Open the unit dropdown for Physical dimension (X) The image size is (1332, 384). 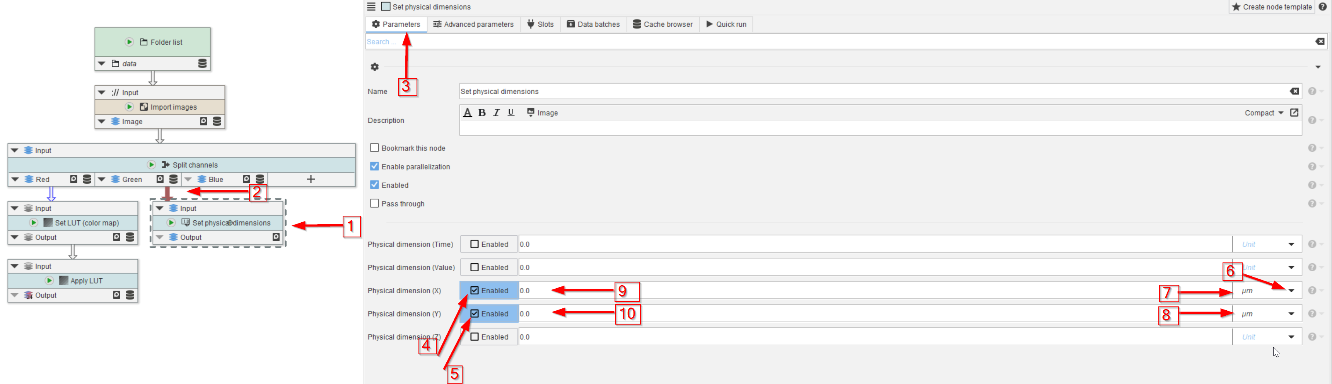tap(1291, 291)
